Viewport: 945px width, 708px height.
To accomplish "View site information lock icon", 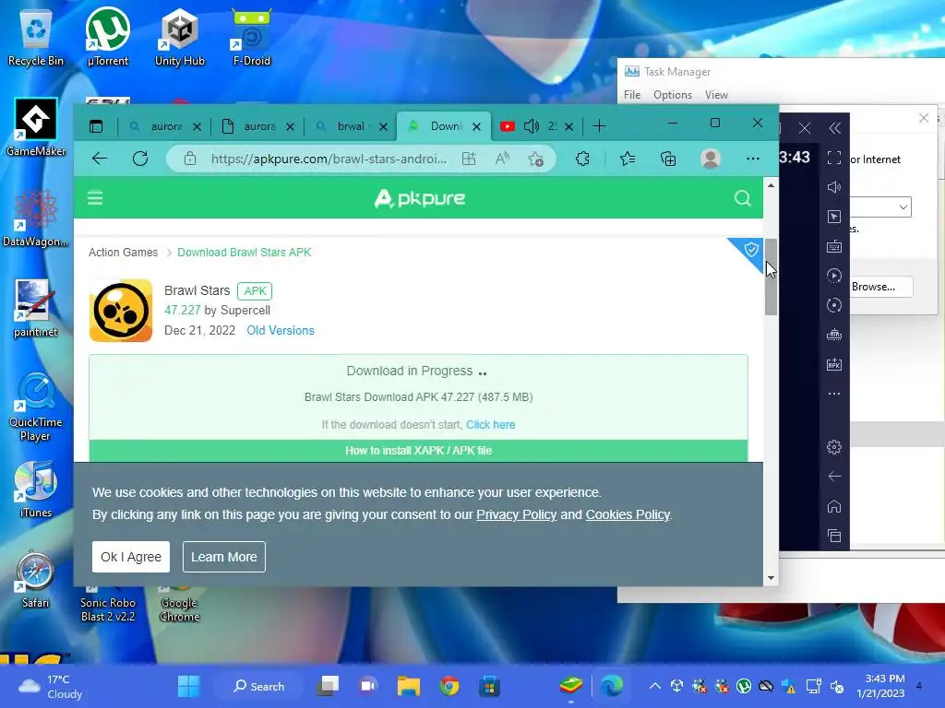I will [x=190, y=159].
